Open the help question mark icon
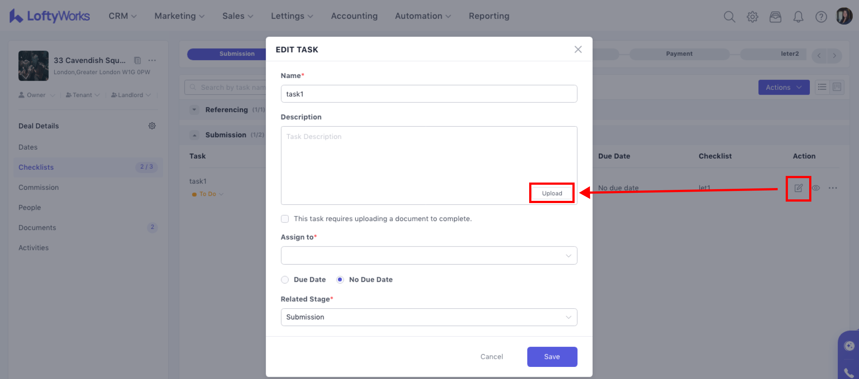Image resolution: width=859 pixels, height=379 pixels. [821, 16]
